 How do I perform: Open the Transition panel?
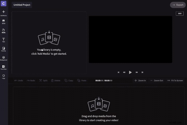tap(3, 67)
